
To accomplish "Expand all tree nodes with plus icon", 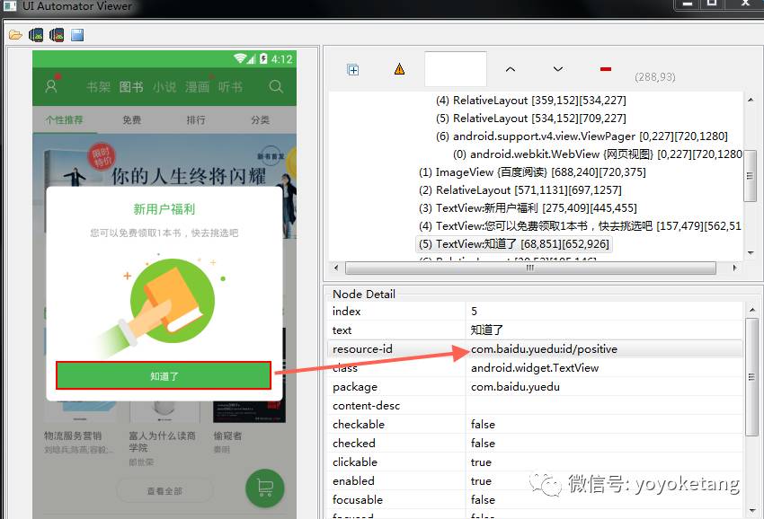I will pyautogui.click(x=352, y=70).
